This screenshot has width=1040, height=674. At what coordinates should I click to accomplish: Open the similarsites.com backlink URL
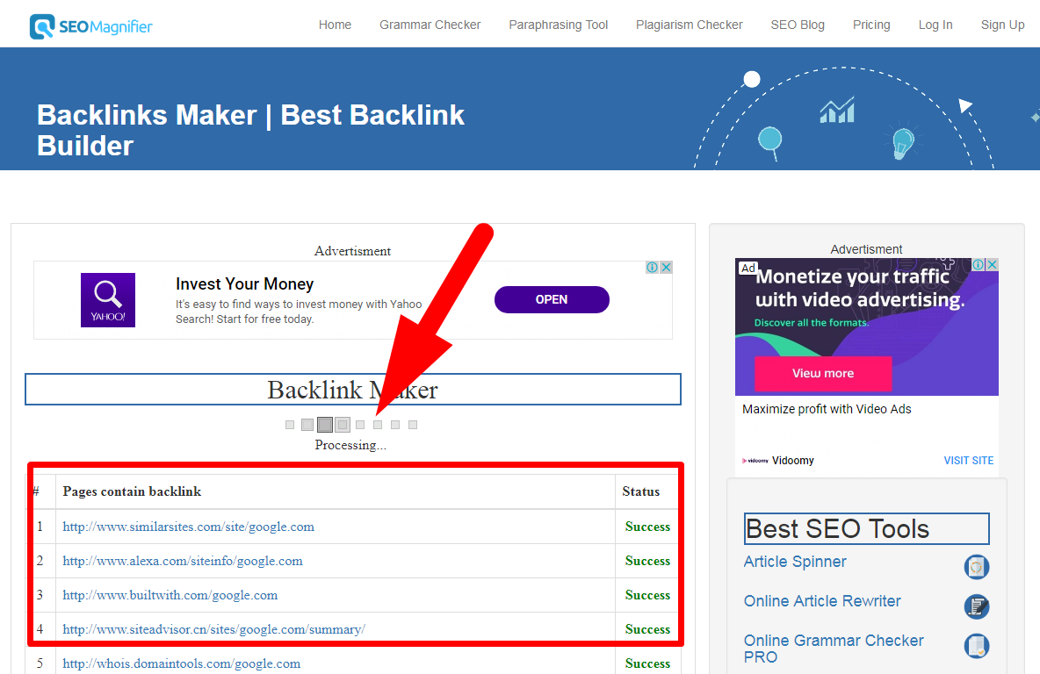pos(188,527)
